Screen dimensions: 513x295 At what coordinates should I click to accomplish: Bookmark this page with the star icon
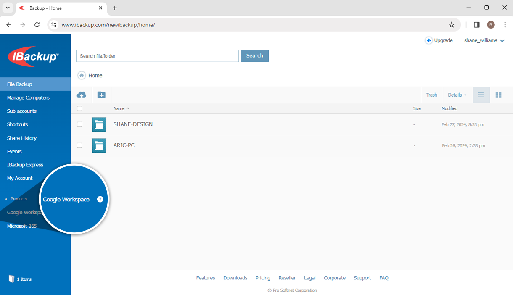point(452,25)
